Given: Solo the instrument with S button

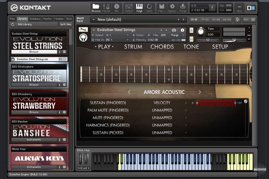Looking at the screenshot, I should [x=191, y=30].
